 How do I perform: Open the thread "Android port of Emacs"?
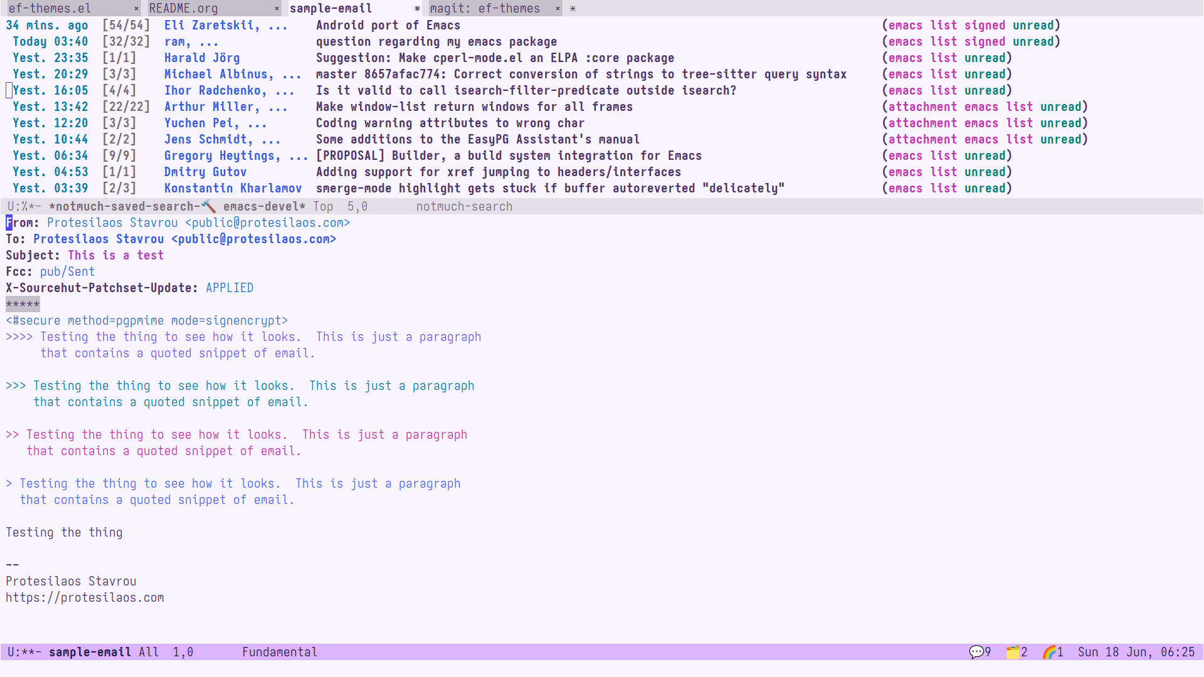point(388,25)
